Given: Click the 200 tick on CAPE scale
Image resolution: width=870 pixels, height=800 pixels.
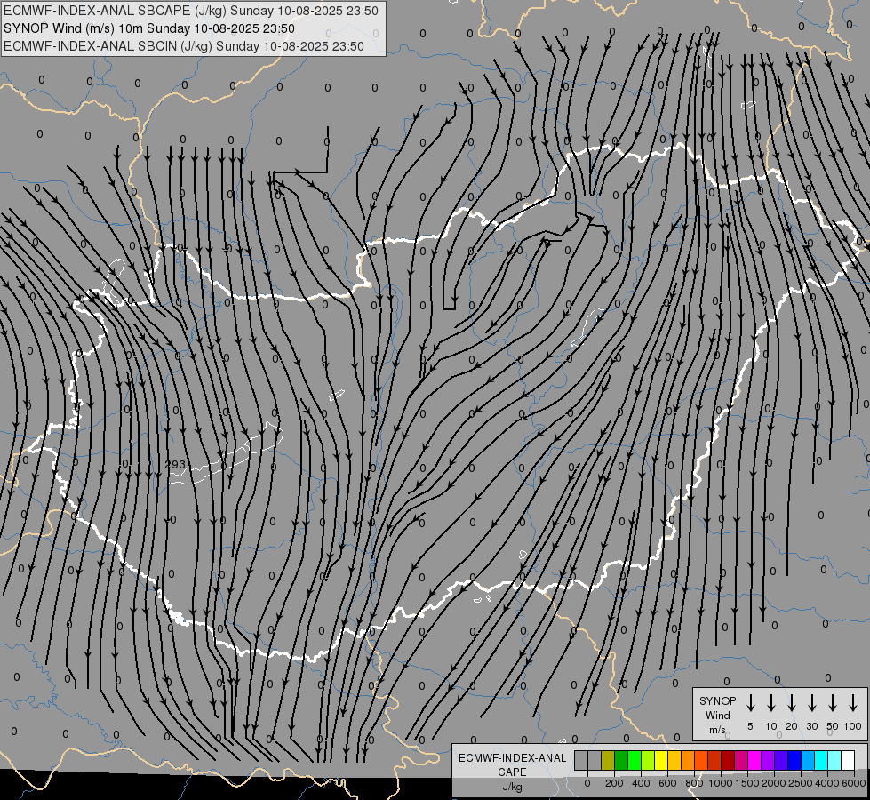Looking at the screenshot, I should click(614, 783).
